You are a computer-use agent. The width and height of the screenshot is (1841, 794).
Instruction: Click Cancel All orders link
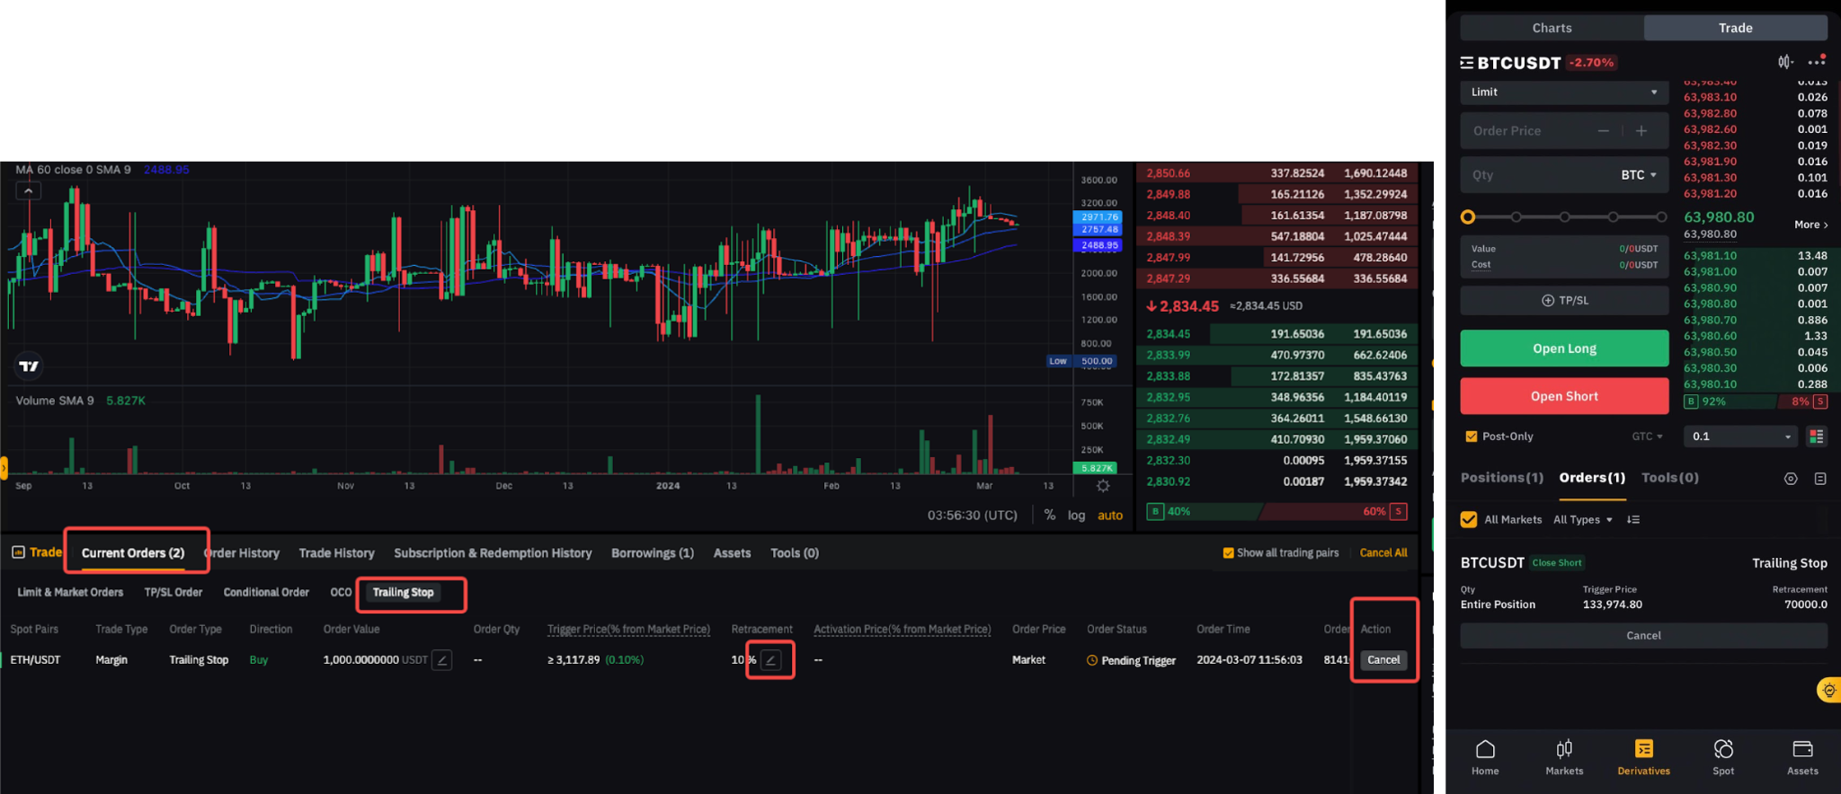1383,553
